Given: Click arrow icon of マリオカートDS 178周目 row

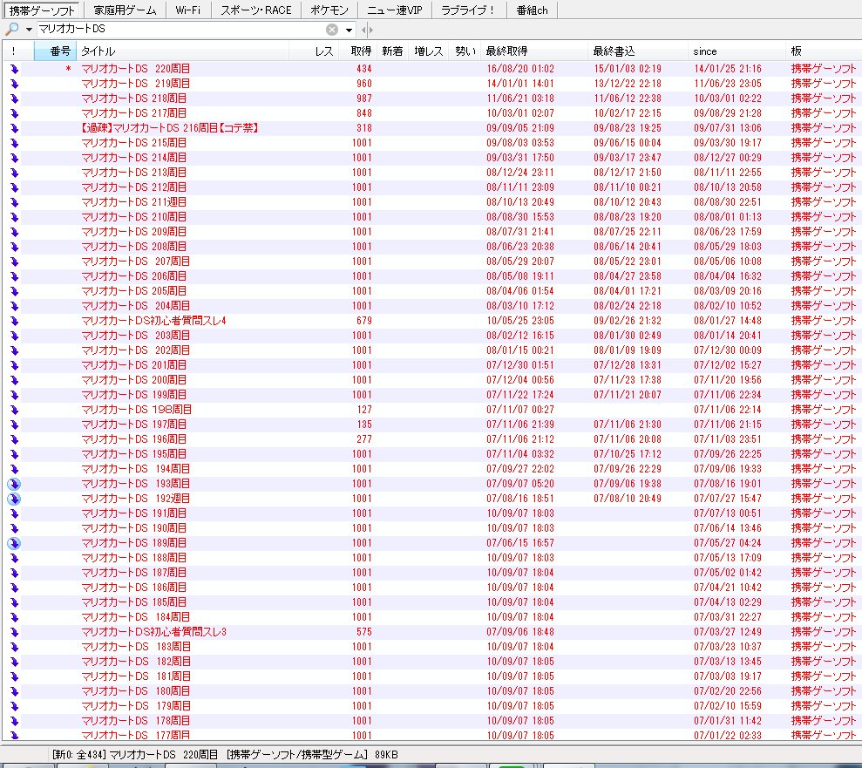Looking at the screenshot, I should (x=14, y=721).
